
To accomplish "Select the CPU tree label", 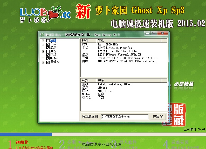I will (53, 41).
